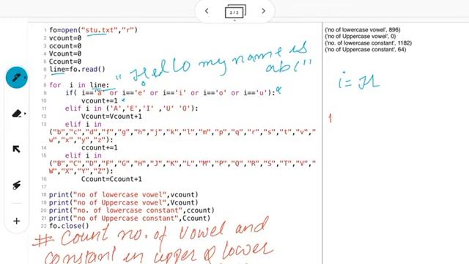Click the 'ccount+=1' code line
This screenshot has width=469, height=264.
point(100,147)
